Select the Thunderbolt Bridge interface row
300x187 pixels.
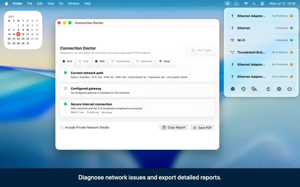coord(261,52)
